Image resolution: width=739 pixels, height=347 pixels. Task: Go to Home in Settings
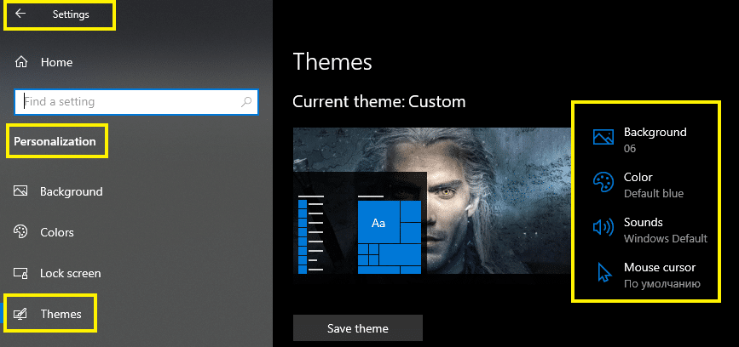click(56, 62)
